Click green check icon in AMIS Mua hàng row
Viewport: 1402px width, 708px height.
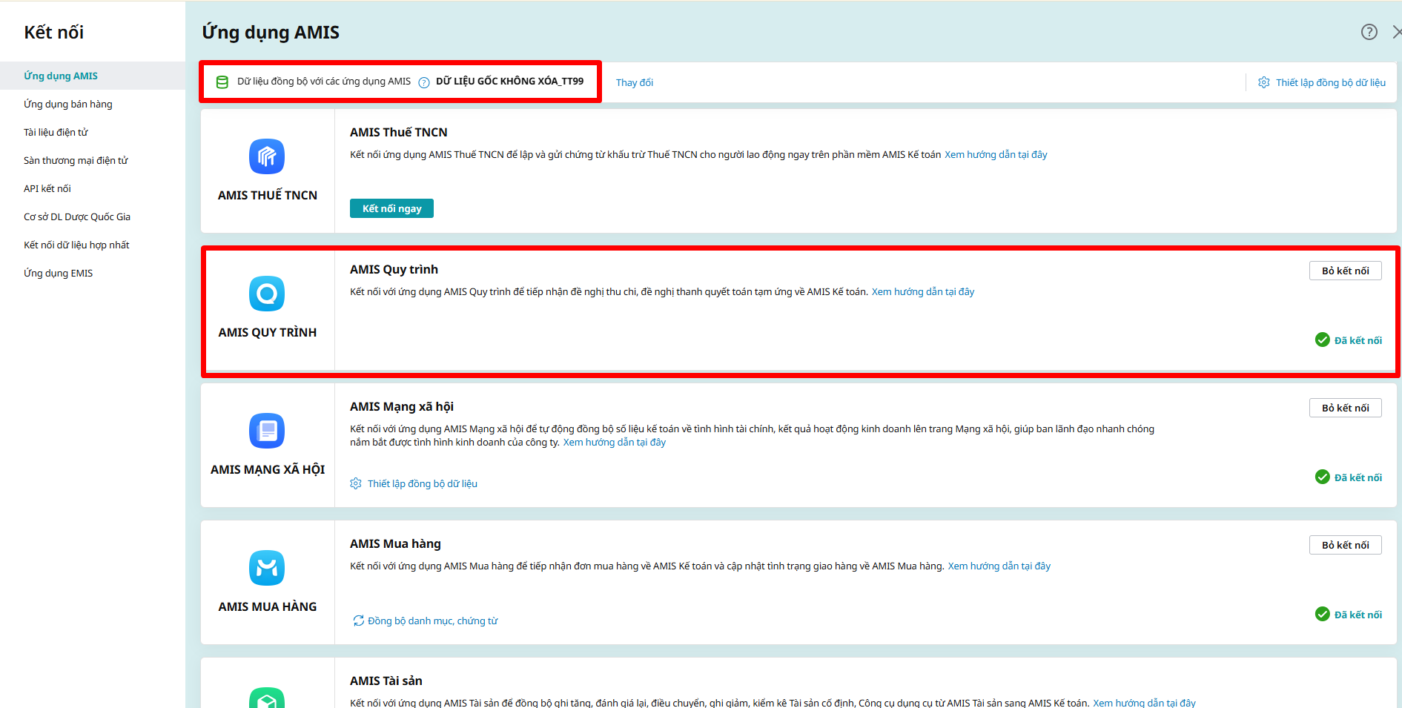click(x=1323, y=614)
